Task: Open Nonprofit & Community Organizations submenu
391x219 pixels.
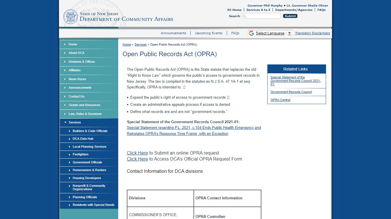Action: pyautogui.click(x=89, y=187)
